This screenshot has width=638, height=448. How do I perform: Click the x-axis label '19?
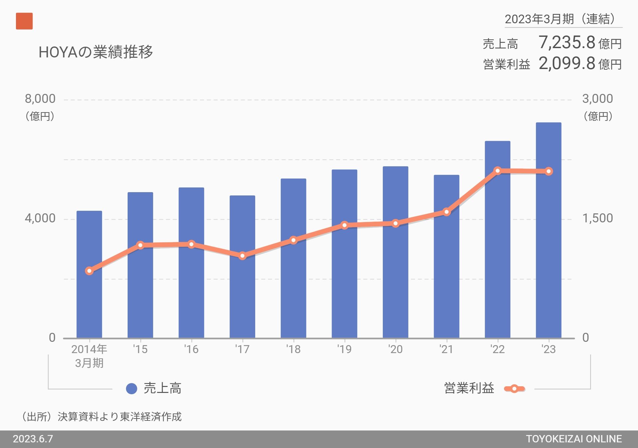coord(344,349)
